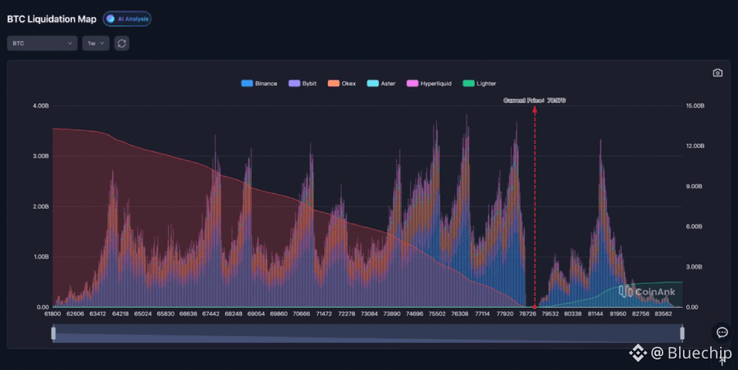Toggle Hyperliquid series in legend
The width and height of the screenshot is (738, 370).
click(429, 83)
